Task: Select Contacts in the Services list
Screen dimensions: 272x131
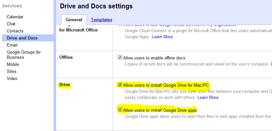Action: (15, 31)
